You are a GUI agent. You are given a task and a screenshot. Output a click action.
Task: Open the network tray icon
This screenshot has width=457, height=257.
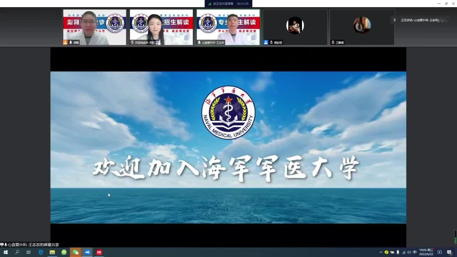click(x=403, y=252)
